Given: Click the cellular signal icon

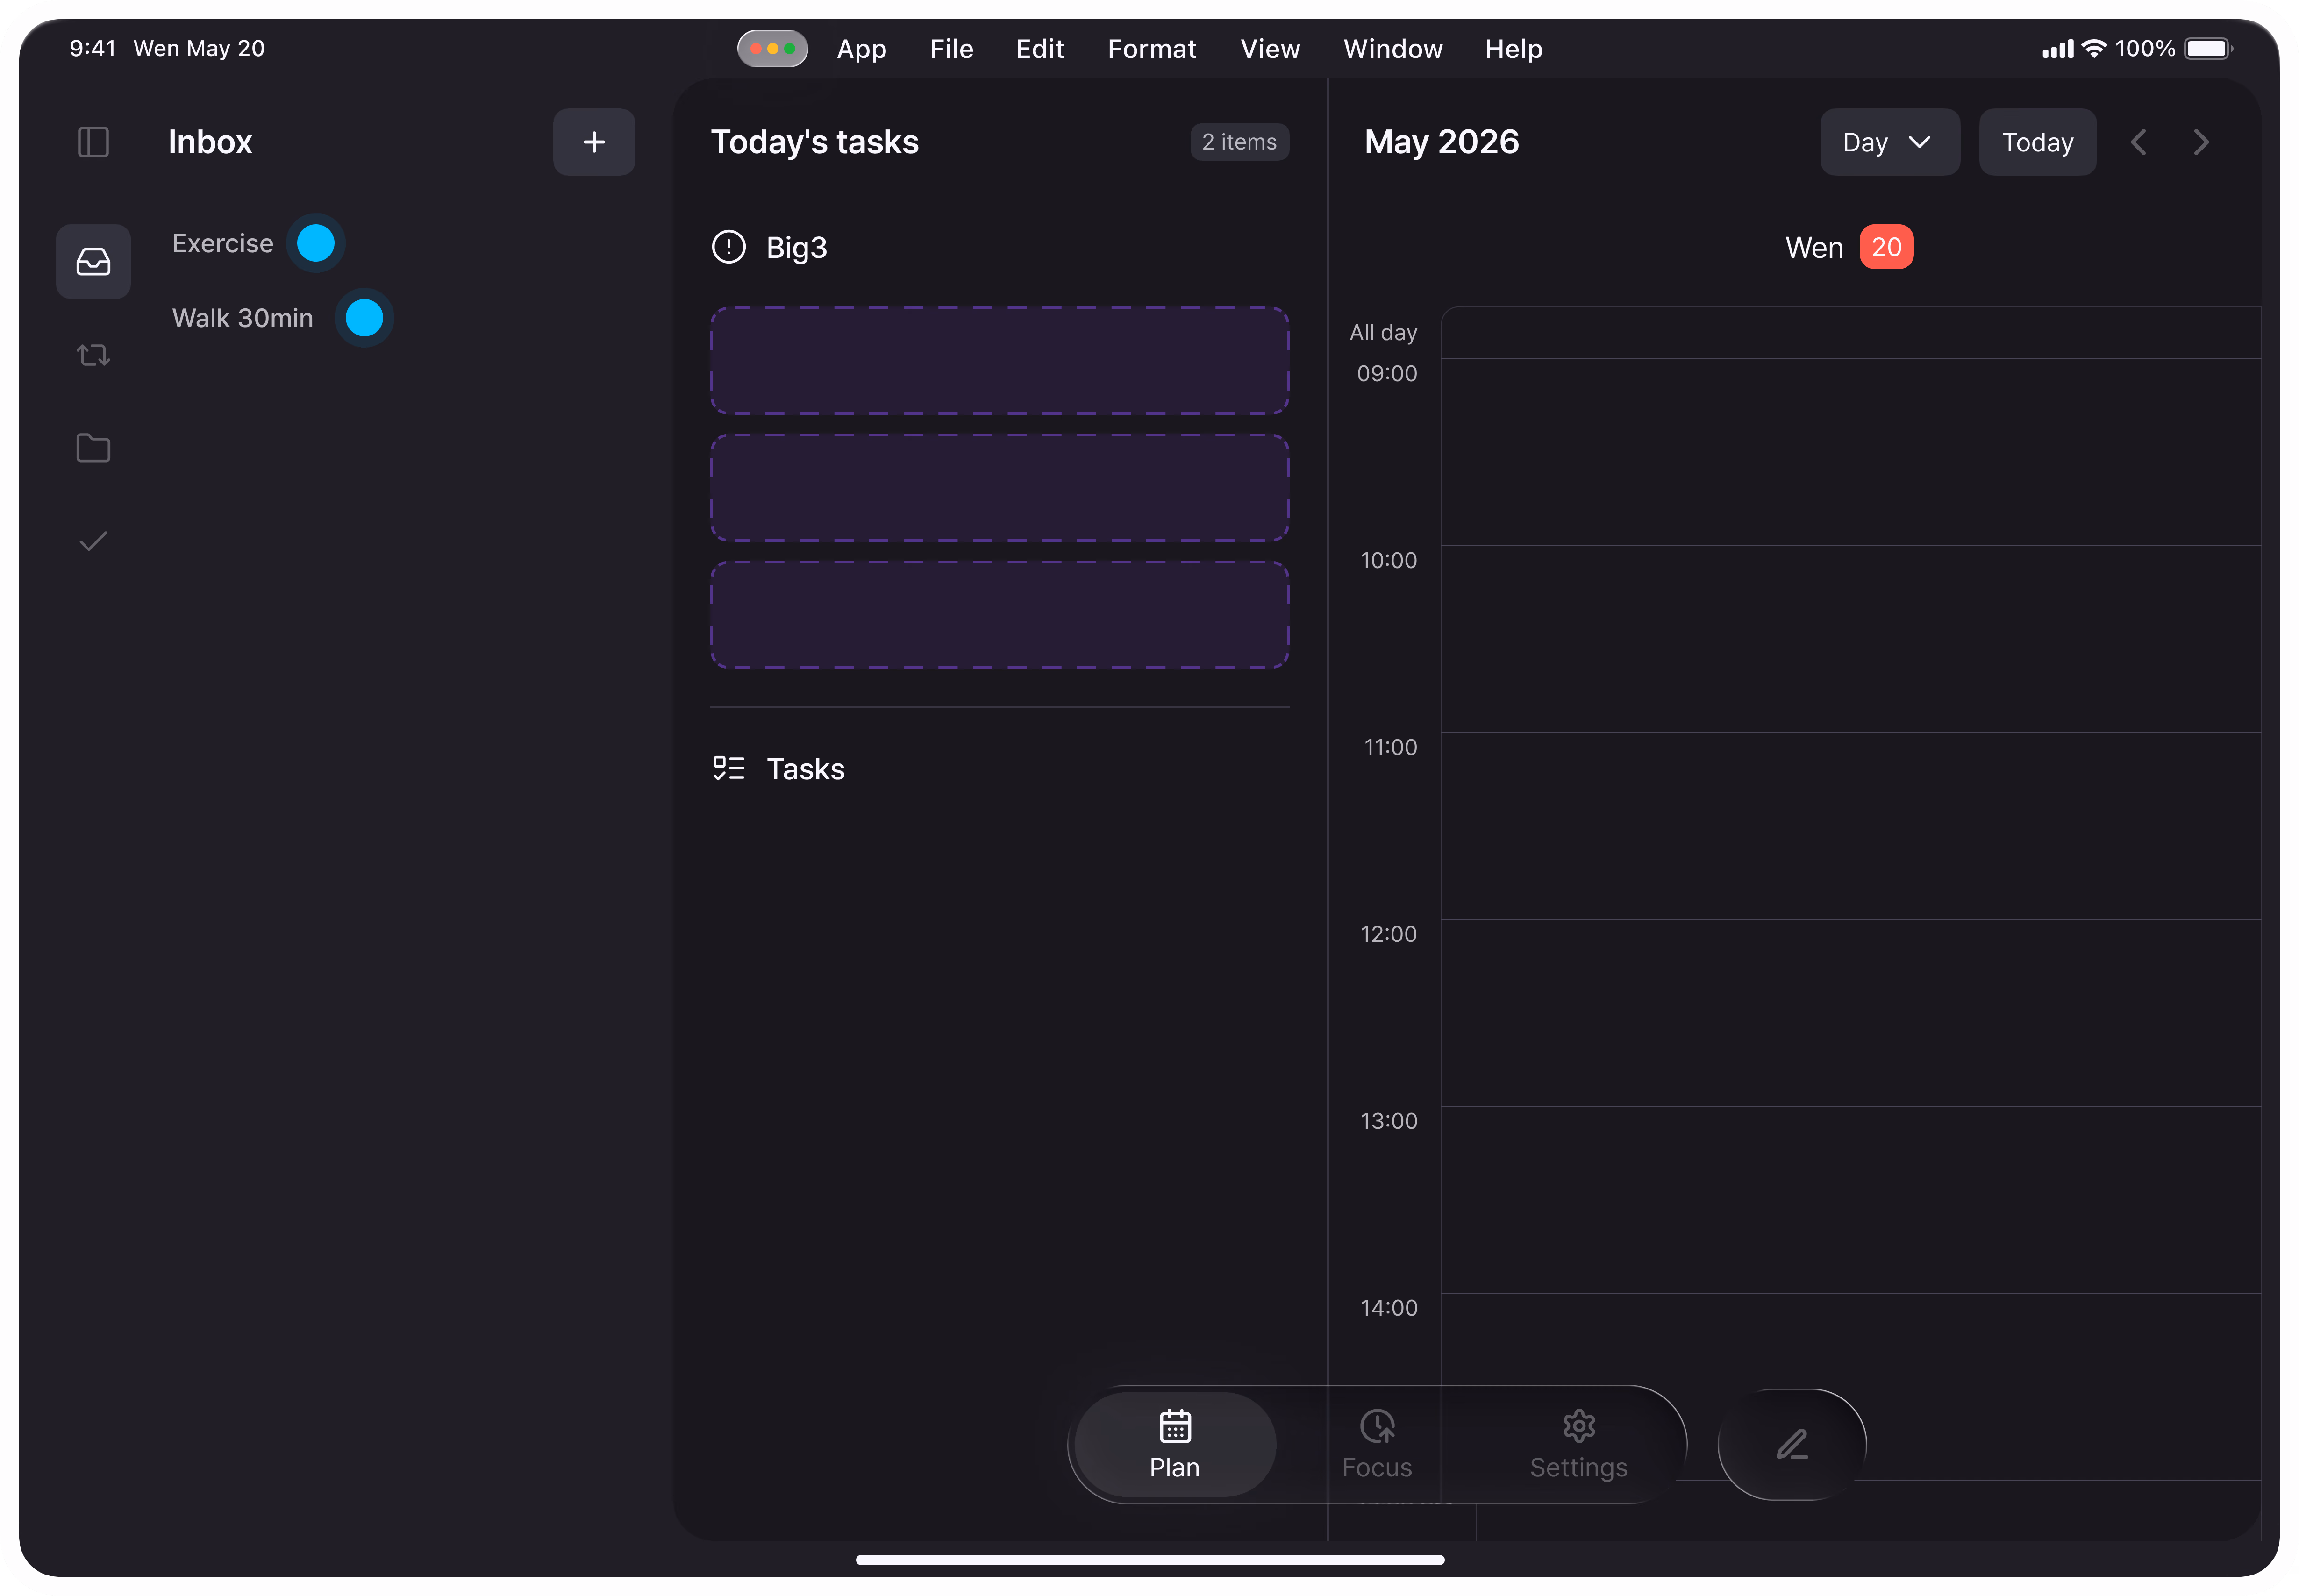Looking at the screenshot, I should coord(2058,49).
